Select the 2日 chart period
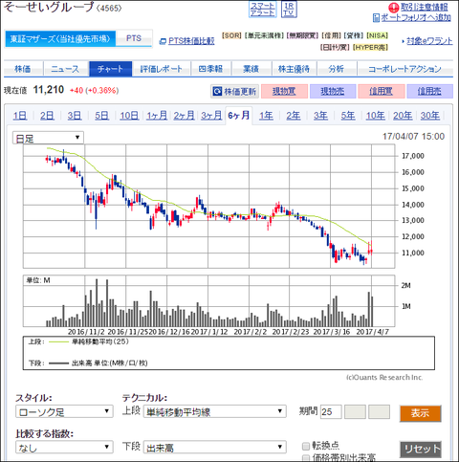Image resolution: width=459 pixels, height=462 pixels. [47, 116]
